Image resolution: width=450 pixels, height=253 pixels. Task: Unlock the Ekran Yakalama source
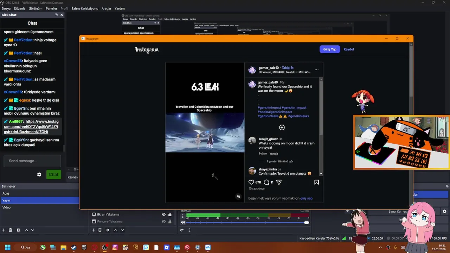(x=170, y=214)
